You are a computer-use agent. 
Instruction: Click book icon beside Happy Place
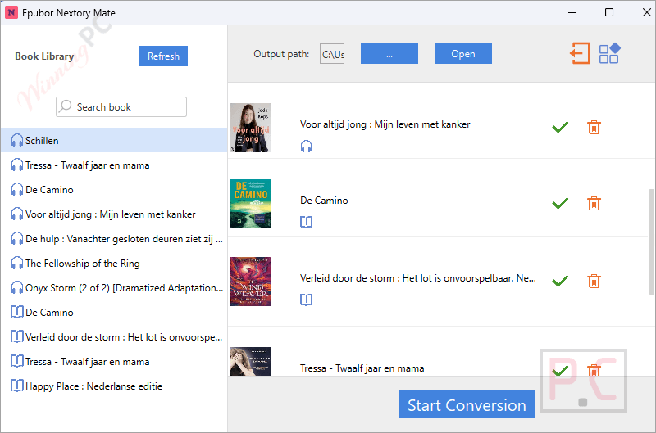[x=17, y=386]
